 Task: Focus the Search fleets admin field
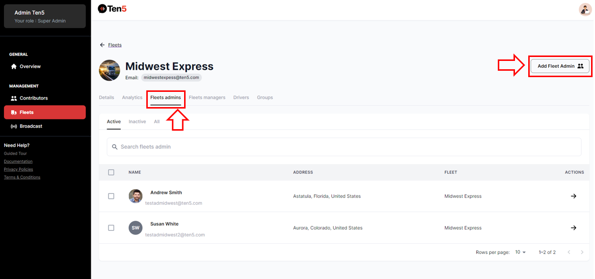pos(344,147)
